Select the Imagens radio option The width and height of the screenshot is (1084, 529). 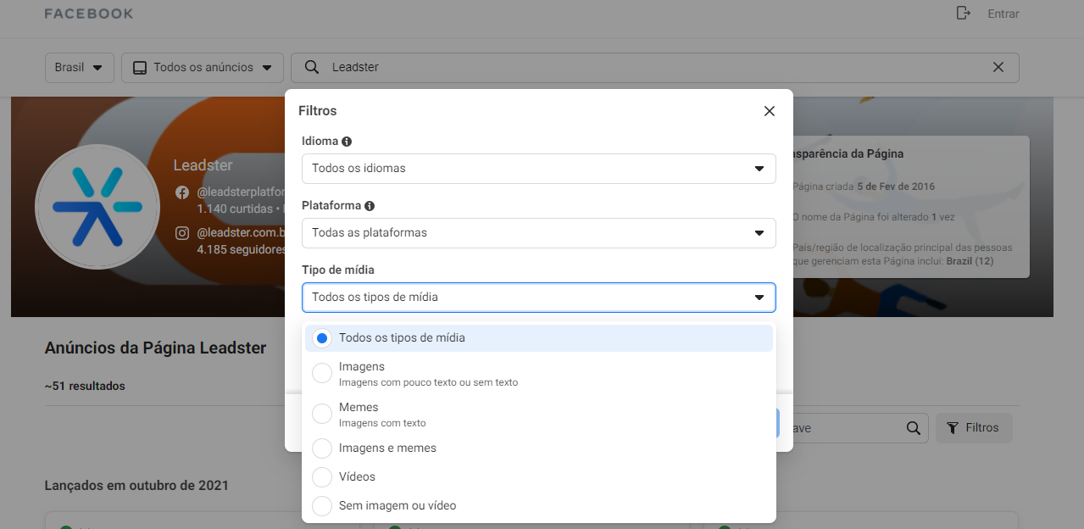[x=322, y=373]
